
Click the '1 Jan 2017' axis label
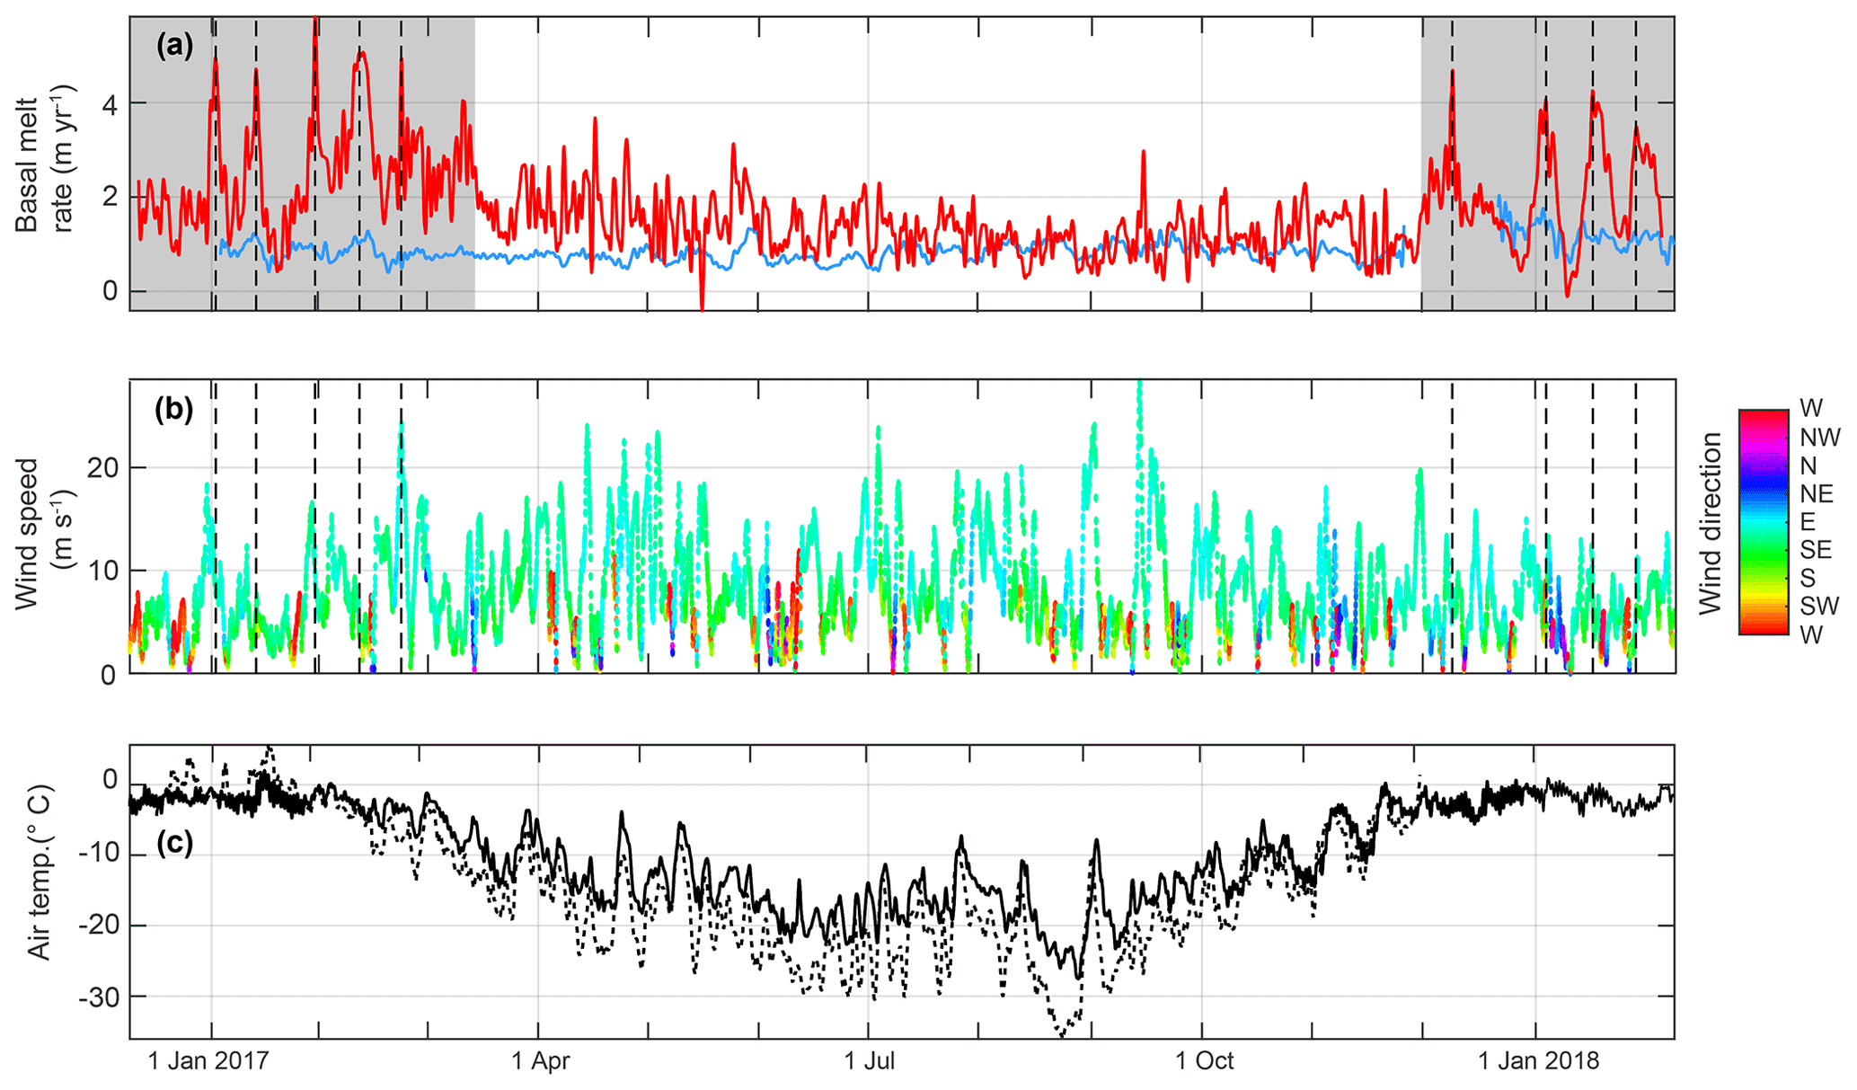tap(208, 1061)
